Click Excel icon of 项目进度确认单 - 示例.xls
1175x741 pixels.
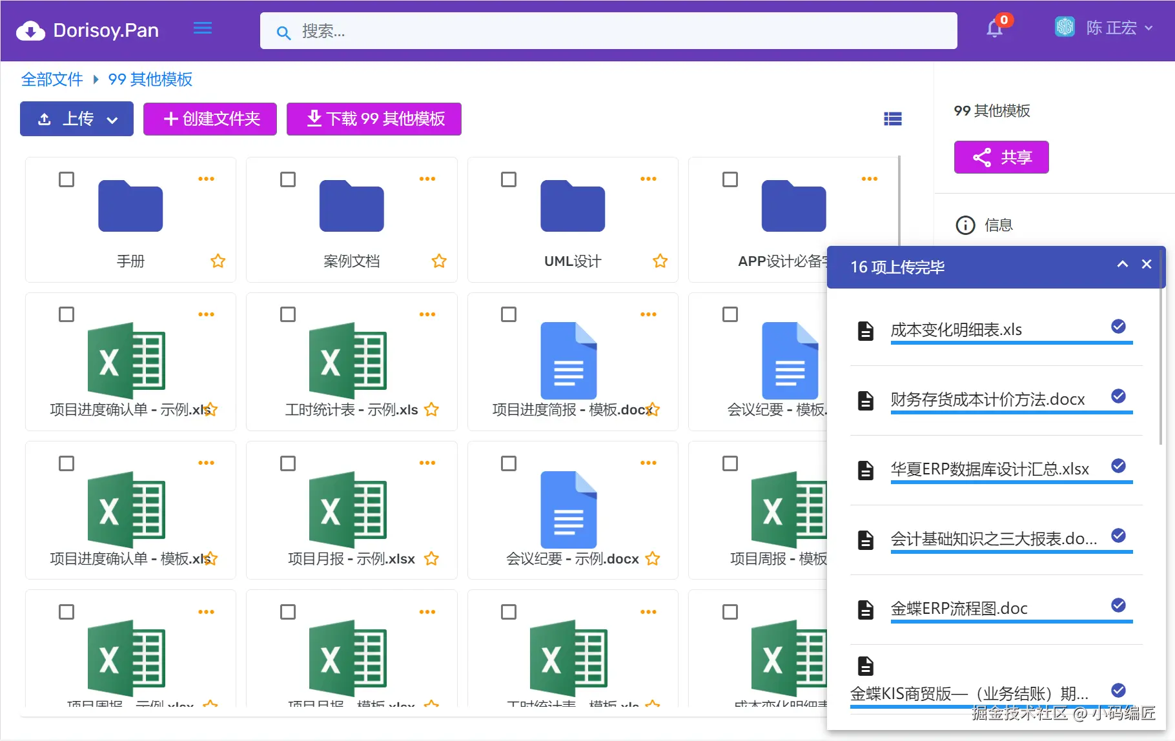tap(127, 361)
